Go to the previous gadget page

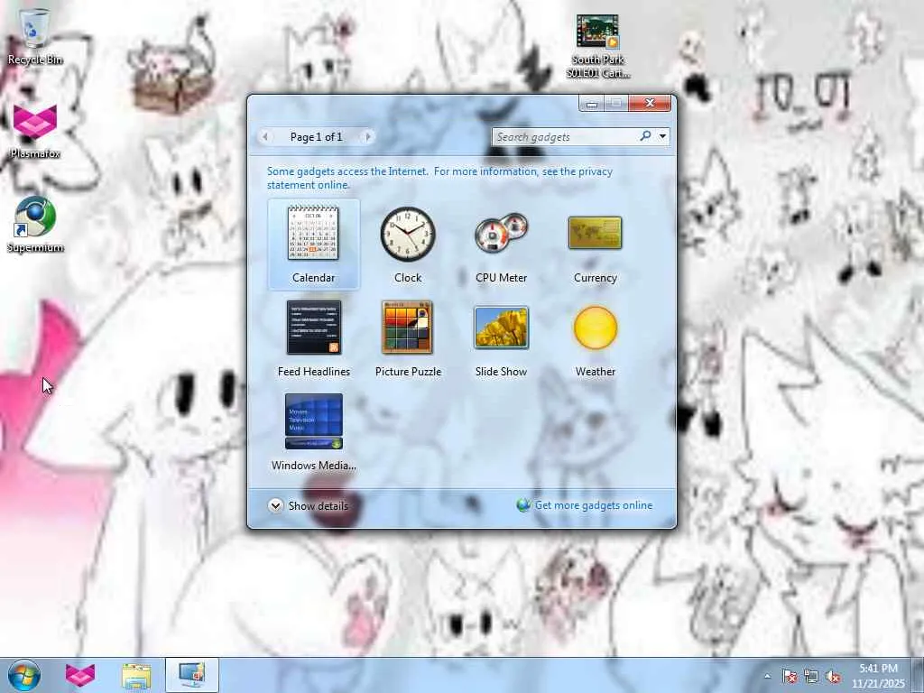pyautogui.click(x=265, y=137)
